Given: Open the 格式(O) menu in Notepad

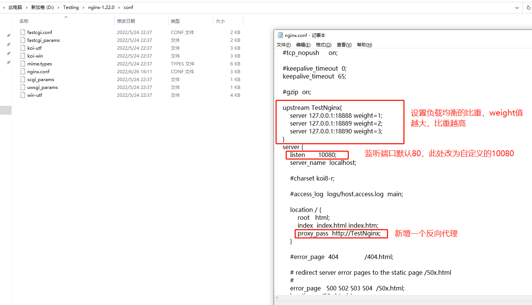Looking at the screenshot, I should point(323,45).
